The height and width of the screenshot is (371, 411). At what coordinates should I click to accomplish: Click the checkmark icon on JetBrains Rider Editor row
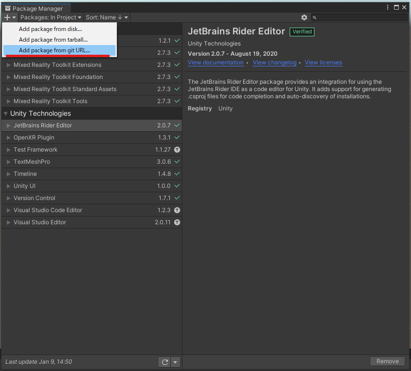177,125
